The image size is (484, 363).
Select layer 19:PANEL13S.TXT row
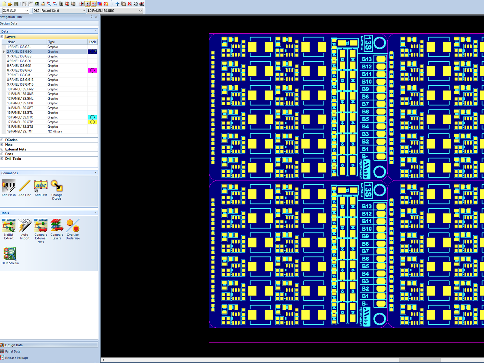point(49,131)
